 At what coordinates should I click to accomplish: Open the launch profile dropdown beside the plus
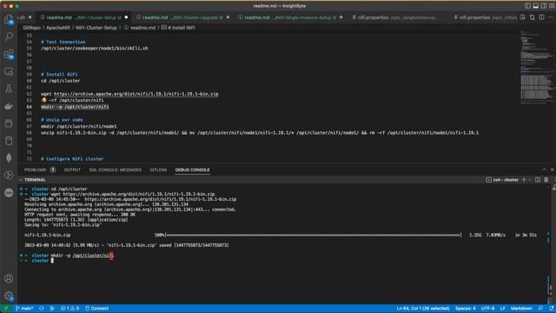[x=530, y=180]
